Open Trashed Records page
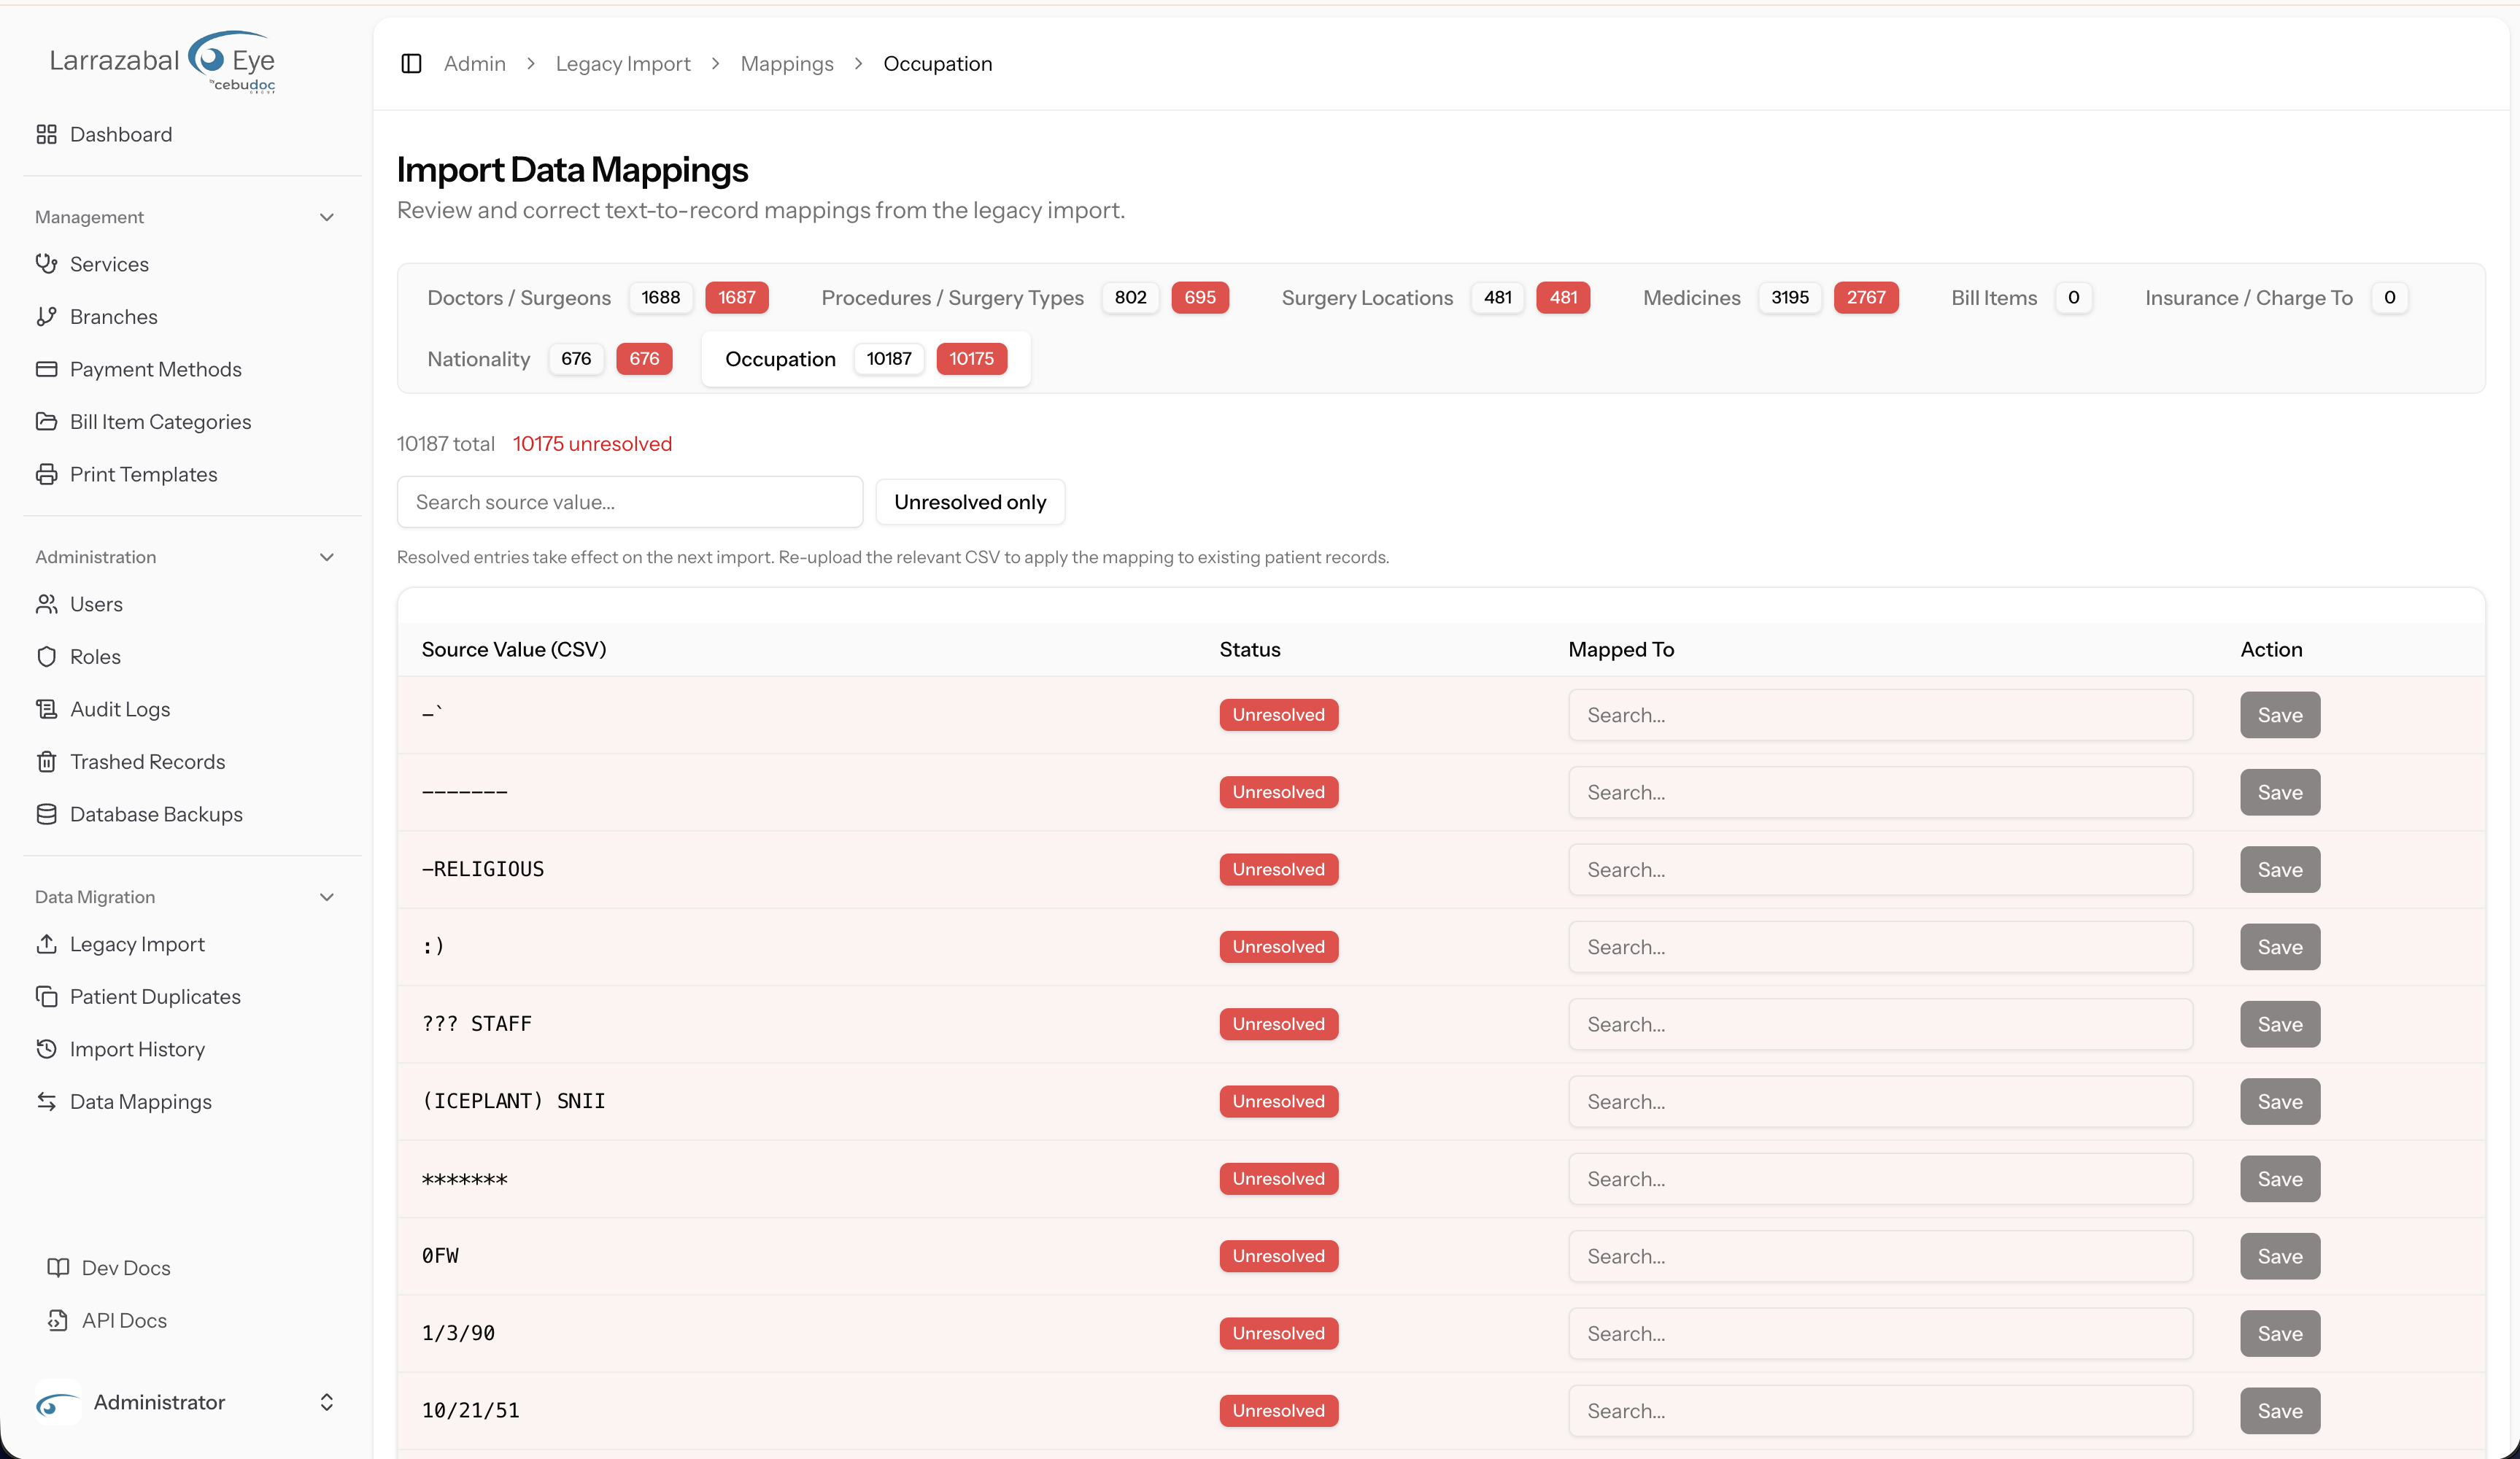The height and width of the screenshot is (1459, 2520). [x=147, y=762]
